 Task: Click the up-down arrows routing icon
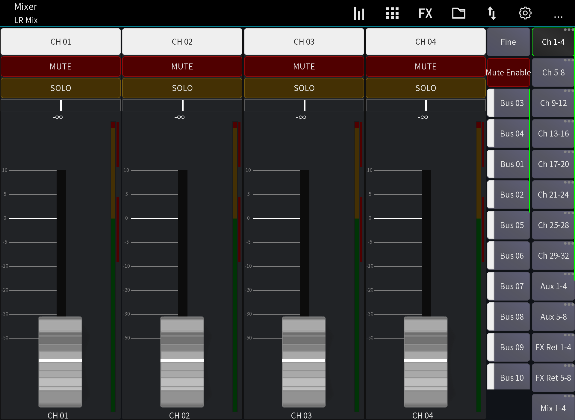(x=492, y=13)
